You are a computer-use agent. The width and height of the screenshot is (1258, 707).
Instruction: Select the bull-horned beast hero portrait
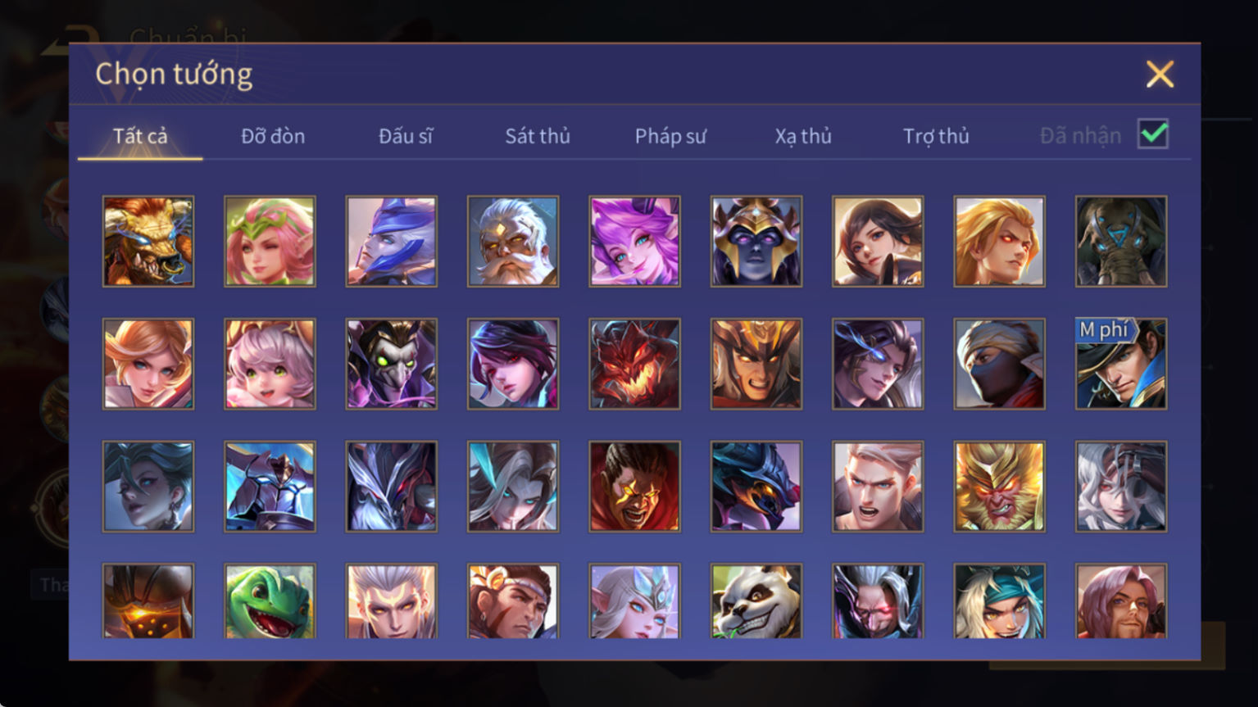tap(148, 241)
